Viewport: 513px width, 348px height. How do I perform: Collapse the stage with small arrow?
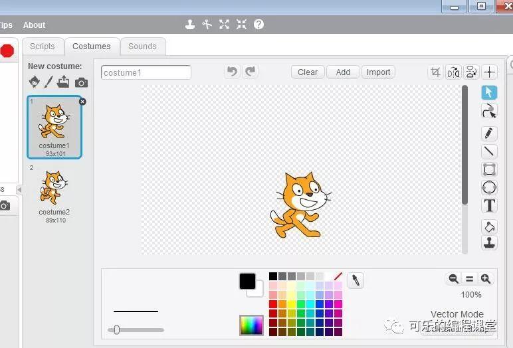(x=19, y=189)
